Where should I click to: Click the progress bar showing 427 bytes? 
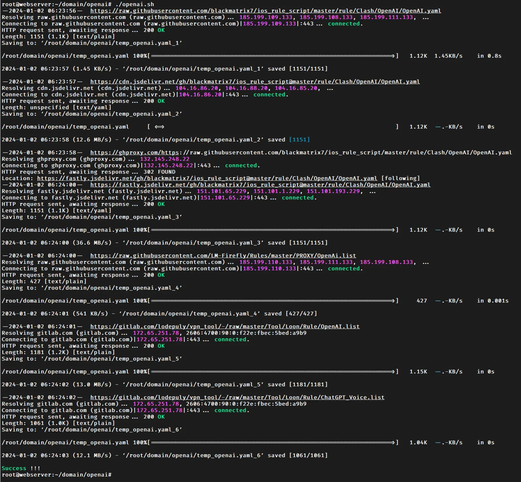(273, 301)
